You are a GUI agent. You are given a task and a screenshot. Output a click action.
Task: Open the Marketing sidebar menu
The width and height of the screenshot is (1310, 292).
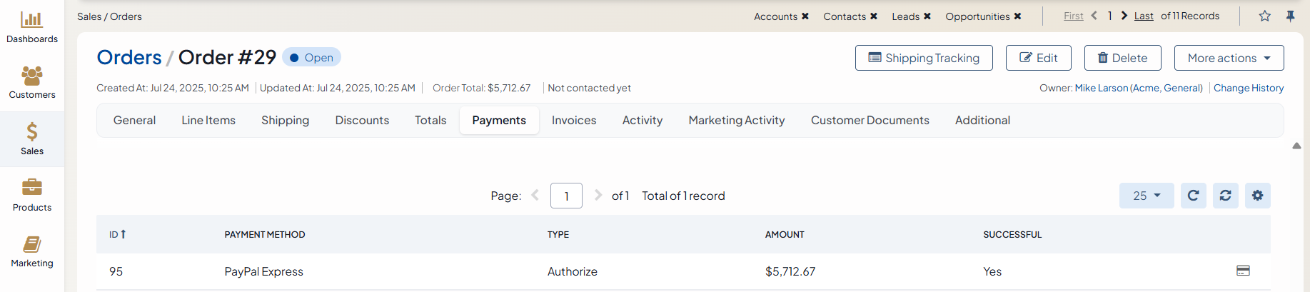[x=31, y=251]
